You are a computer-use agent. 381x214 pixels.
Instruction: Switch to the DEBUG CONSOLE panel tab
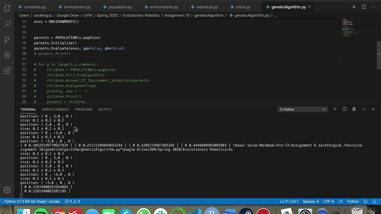coord(55,109)
